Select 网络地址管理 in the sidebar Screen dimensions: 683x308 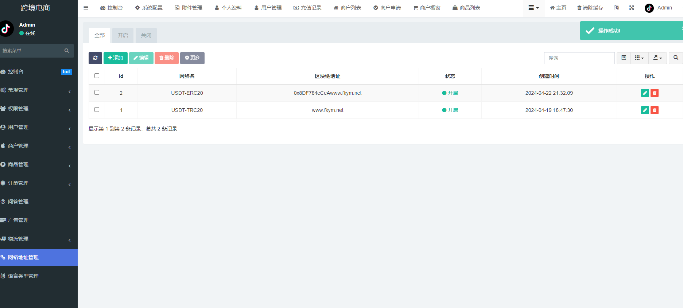coord(39,257)
